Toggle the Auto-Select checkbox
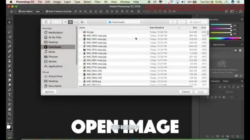Viewport: 250px width, 140px height. click(x=20, y=11)
